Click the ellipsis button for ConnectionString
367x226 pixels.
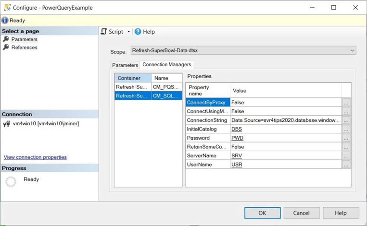coord(346,120)
